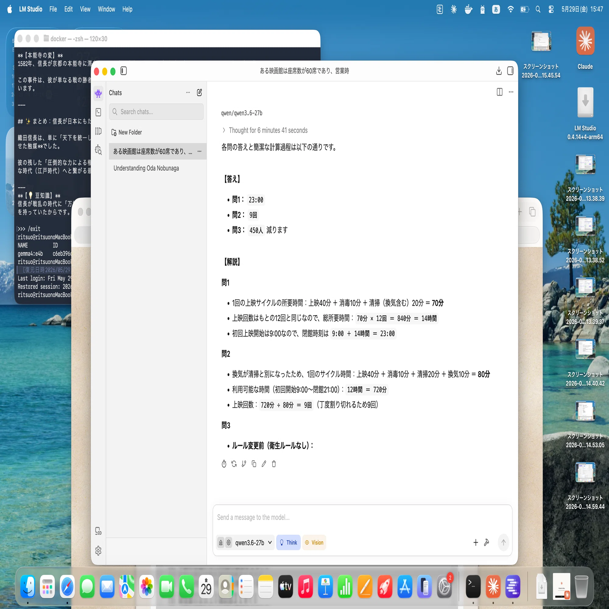The image size is (609, 609).
Task: Toggle the Vision capability badge
Action: (314, 543)
